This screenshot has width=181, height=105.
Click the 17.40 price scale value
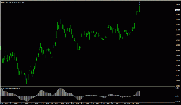click(x=178, y=20)
